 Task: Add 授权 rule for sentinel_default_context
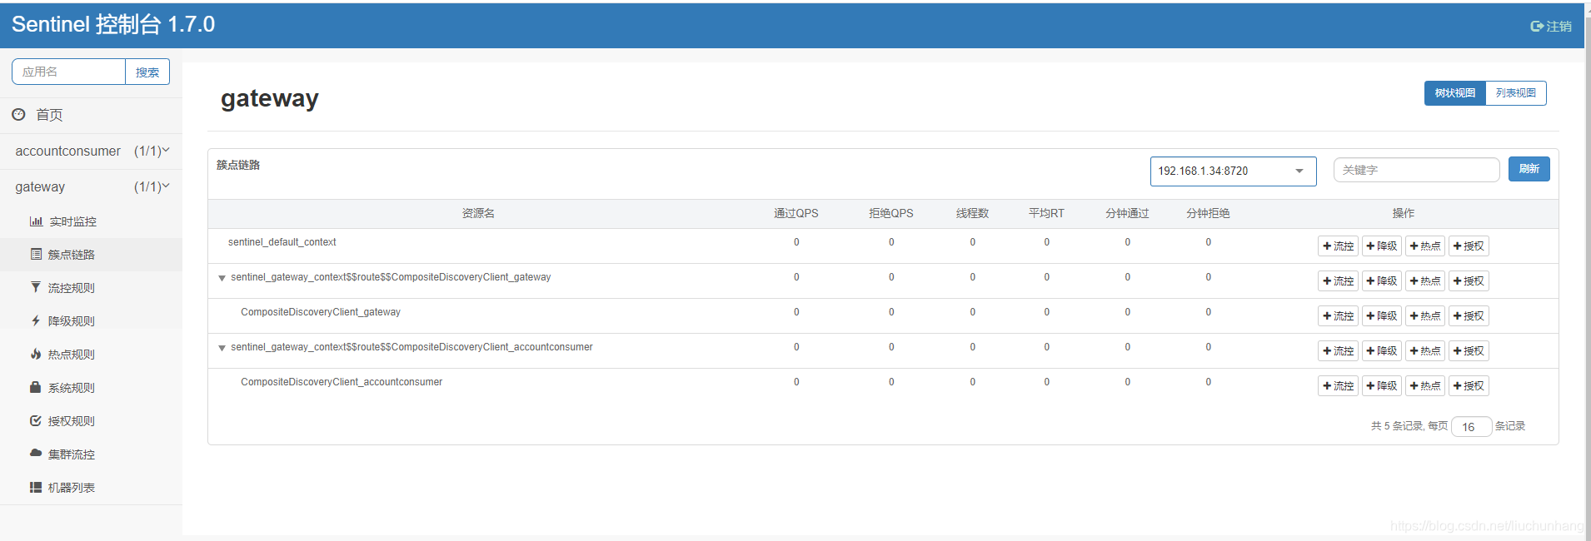[x=1469, y=246]
